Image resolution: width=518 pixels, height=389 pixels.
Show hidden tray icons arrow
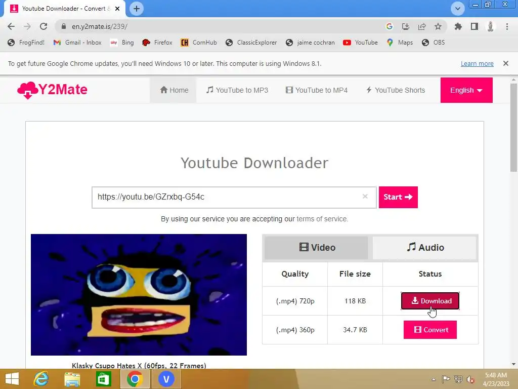click(434, 379)
